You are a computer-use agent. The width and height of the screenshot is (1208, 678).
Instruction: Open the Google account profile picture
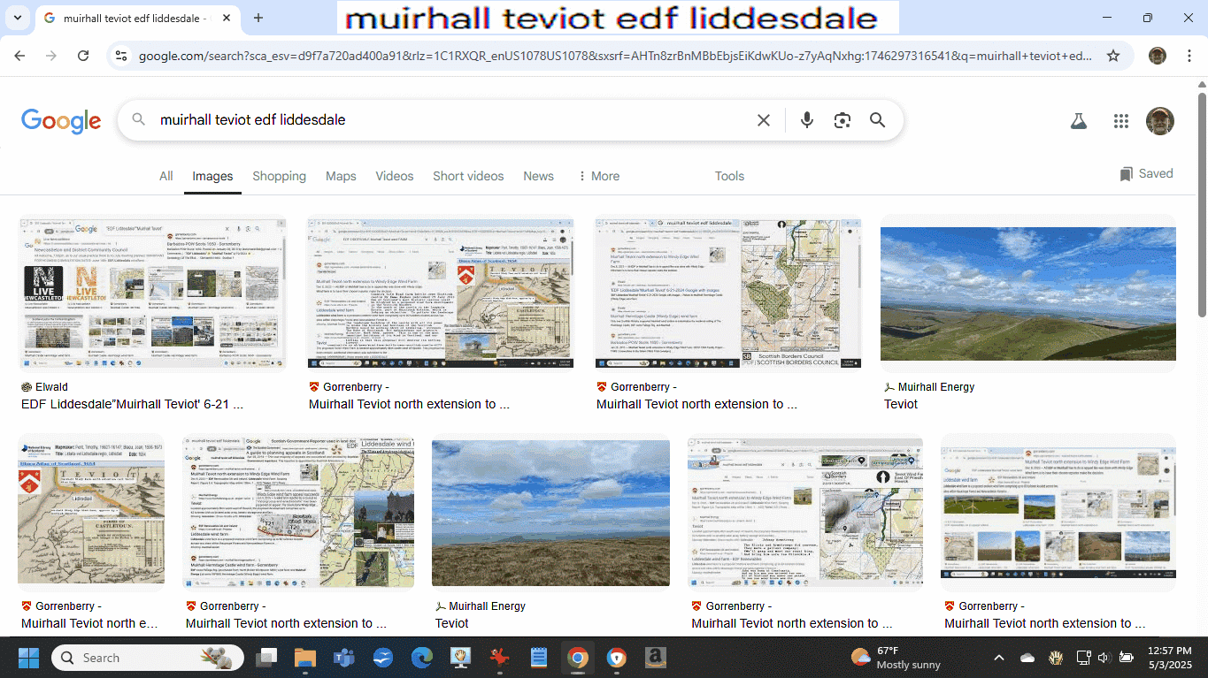point(1159,121)
